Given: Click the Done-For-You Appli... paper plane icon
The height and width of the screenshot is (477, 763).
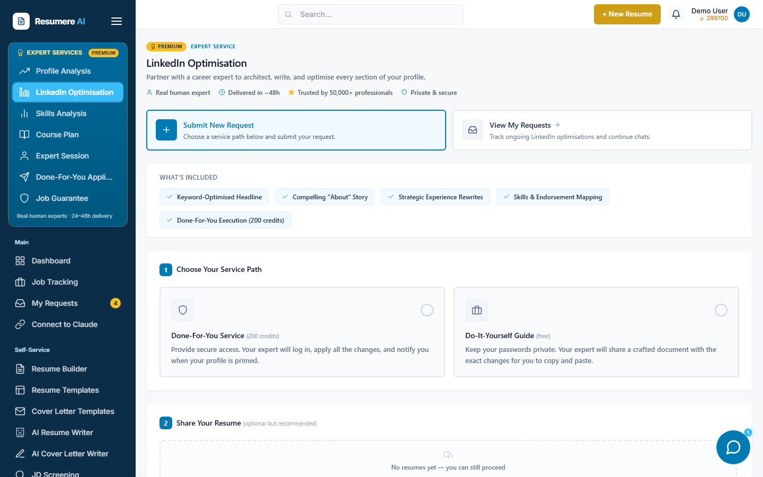Looking at the screenshot, I should [24, 177].
